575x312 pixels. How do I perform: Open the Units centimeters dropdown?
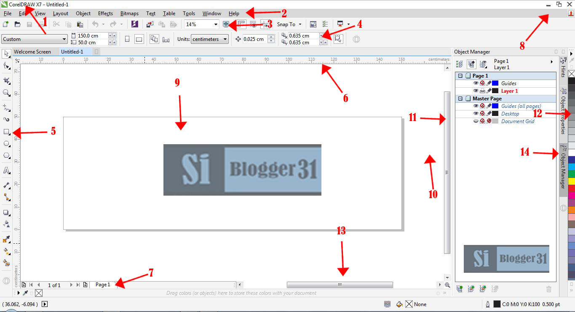tap(209, 39)
